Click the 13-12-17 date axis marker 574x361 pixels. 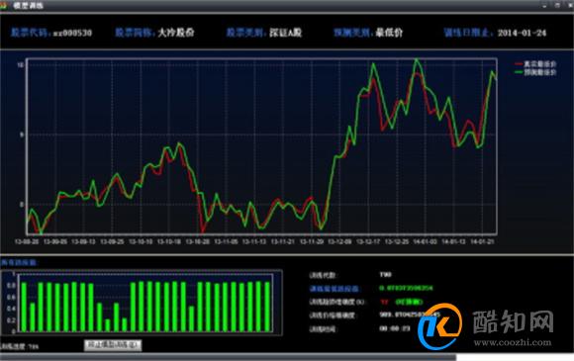368,241
